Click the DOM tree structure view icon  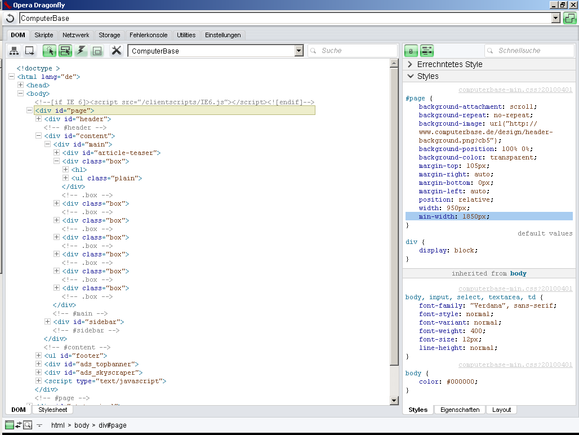click(x=14, y=51)
